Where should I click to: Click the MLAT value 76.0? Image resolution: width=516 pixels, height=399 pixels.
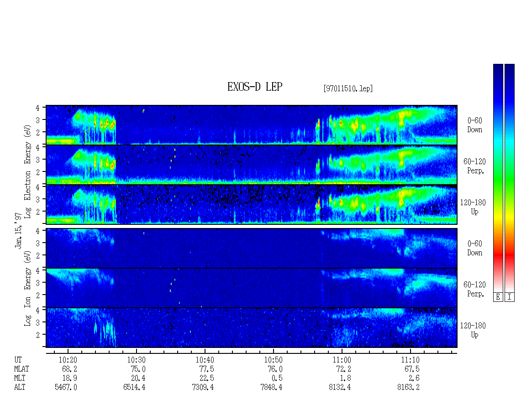click(275, 369)
